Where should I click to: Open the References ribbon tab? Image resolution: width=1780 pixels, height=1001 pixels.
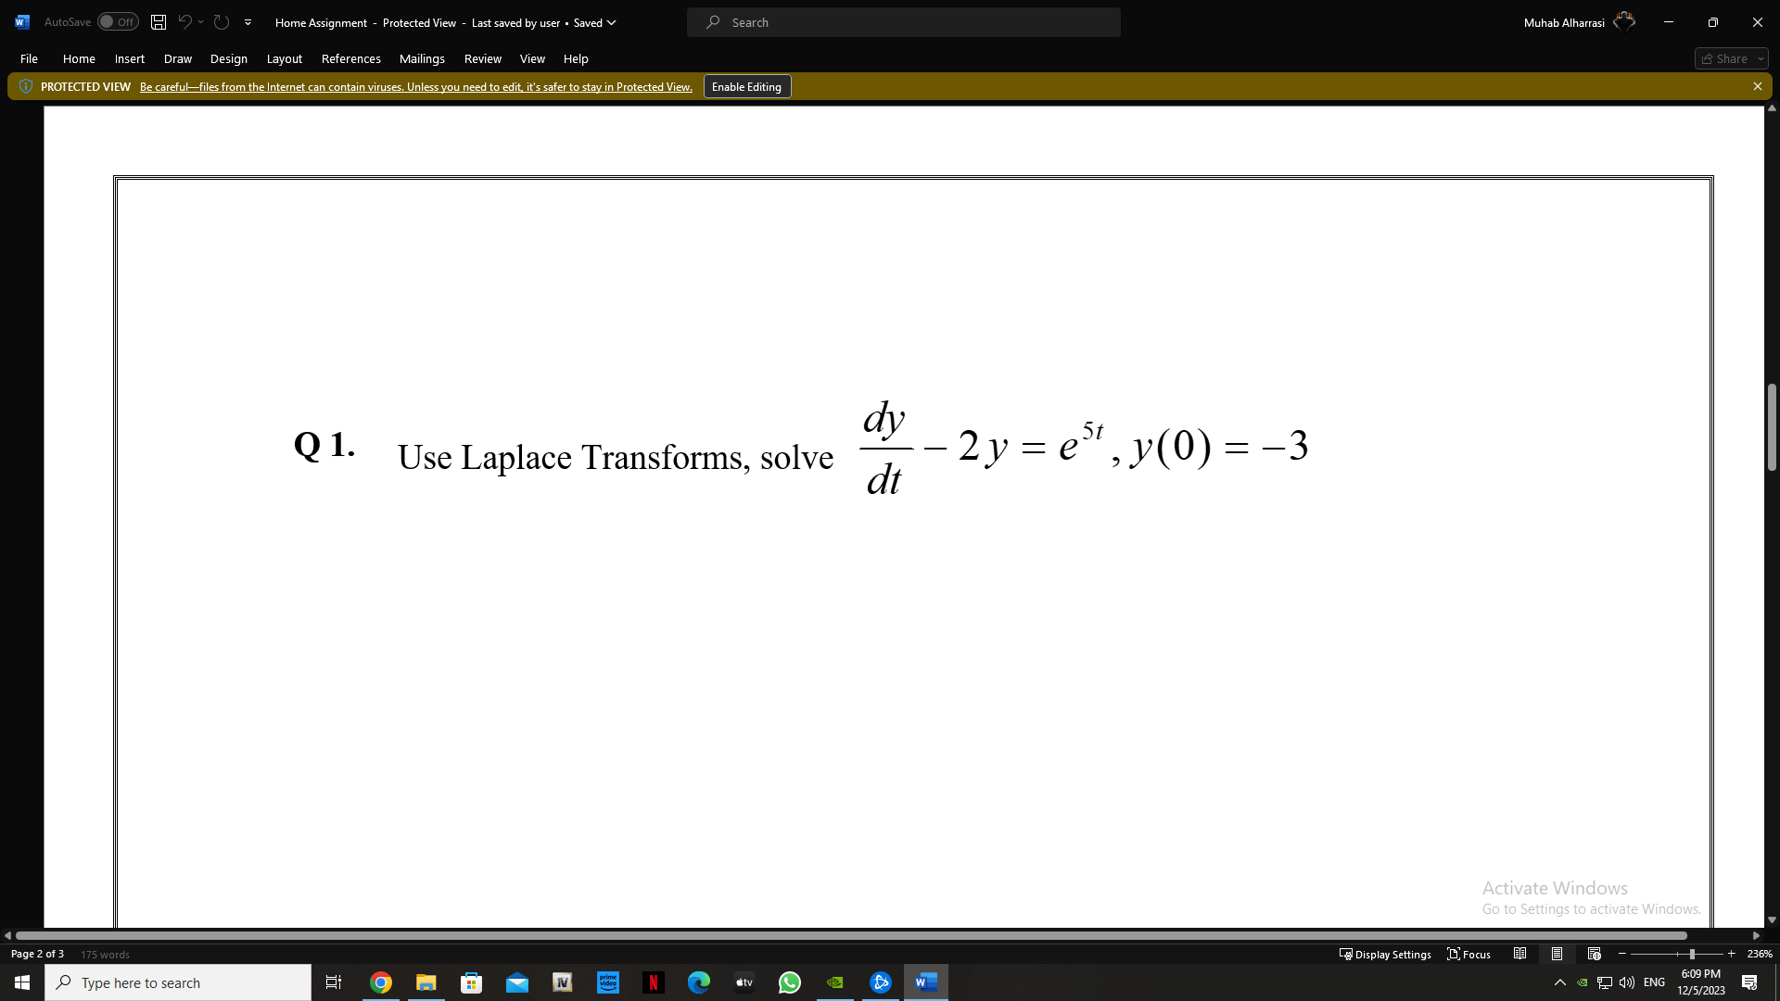pyautogui.click(x=350, y=58)
